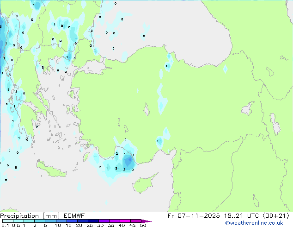This screenshot has height=227, width=293.
Task: Click the 2–5 mm legend color swatch
Action: click(x=40, y=221)
